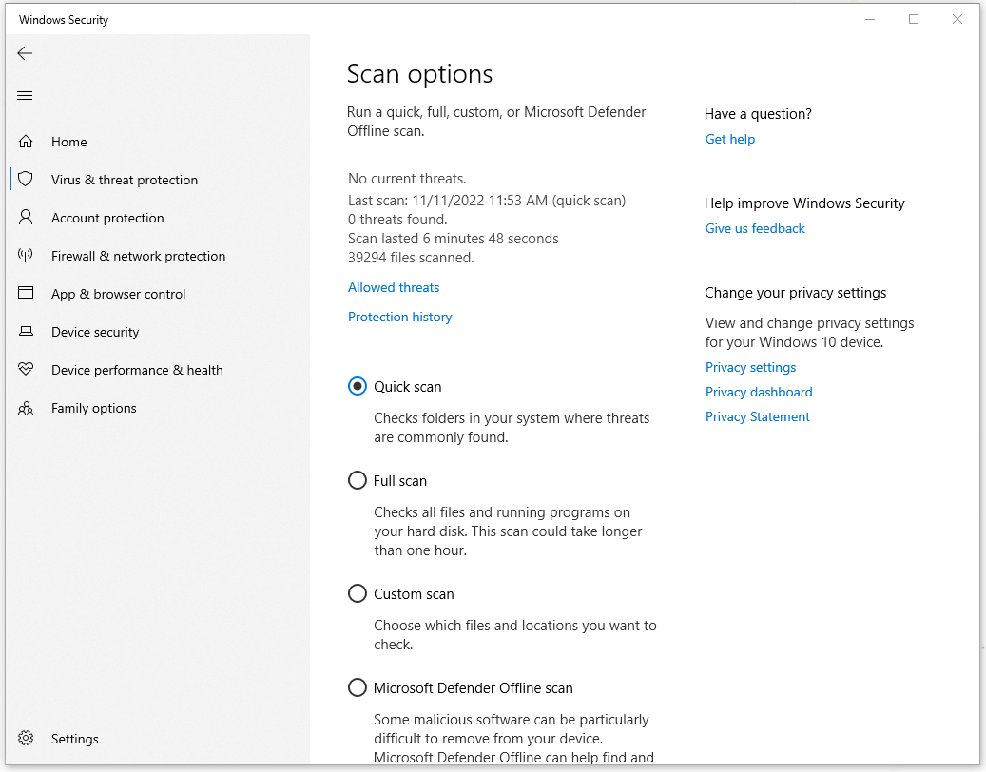Viewport: 986px width, 772px height.
Task: Select the Quick scan radio button
Action: pos(358,386)
